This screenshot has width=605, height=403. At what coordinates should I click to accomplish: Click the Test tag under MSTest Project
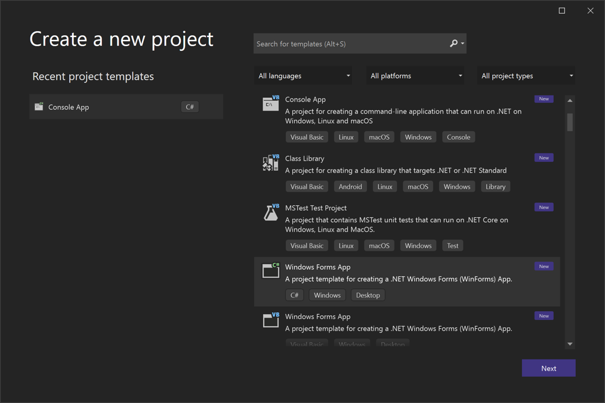[x=453, y=245]
